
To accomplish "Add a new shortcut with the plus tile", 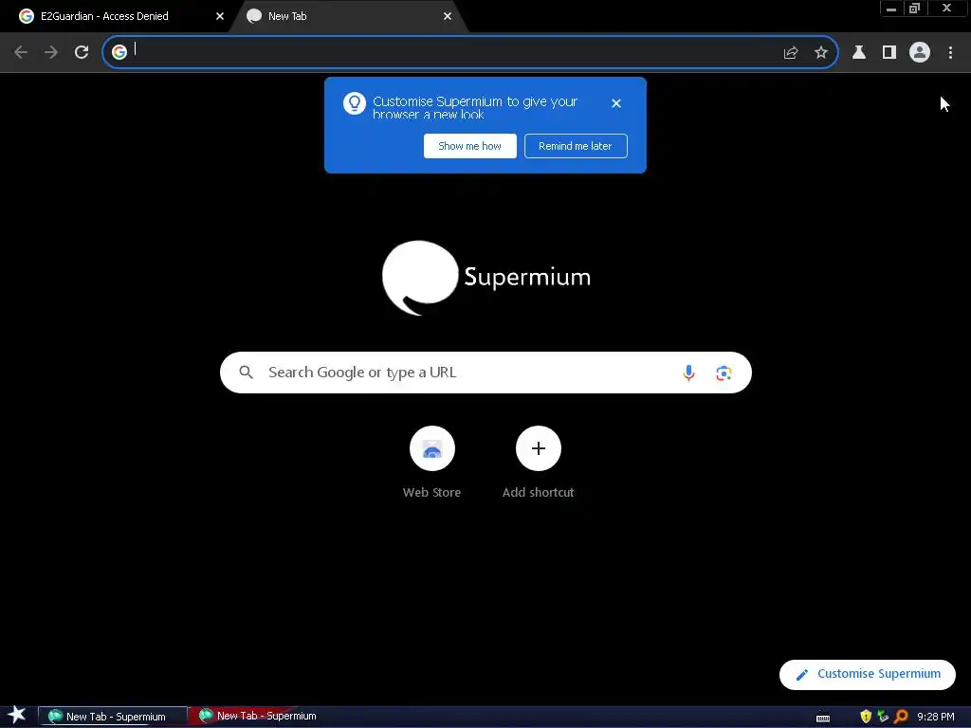I will [539, 448].
